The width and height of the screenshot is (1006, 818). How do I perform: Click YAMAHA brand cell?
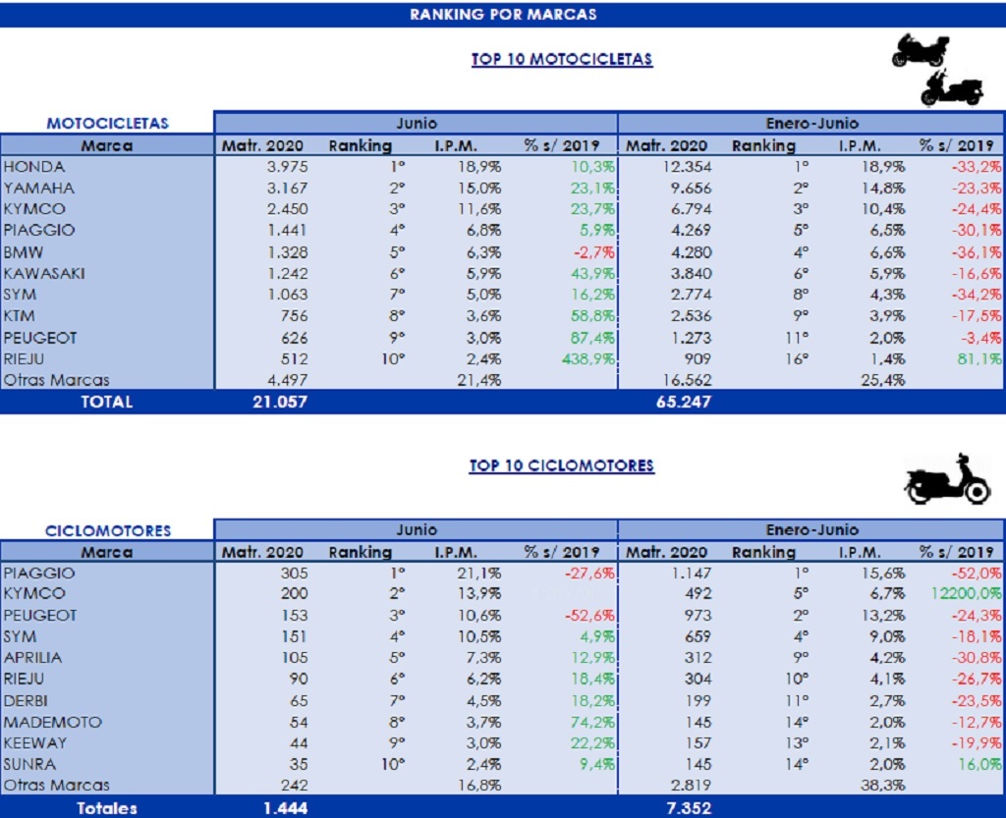click(38, 188)
